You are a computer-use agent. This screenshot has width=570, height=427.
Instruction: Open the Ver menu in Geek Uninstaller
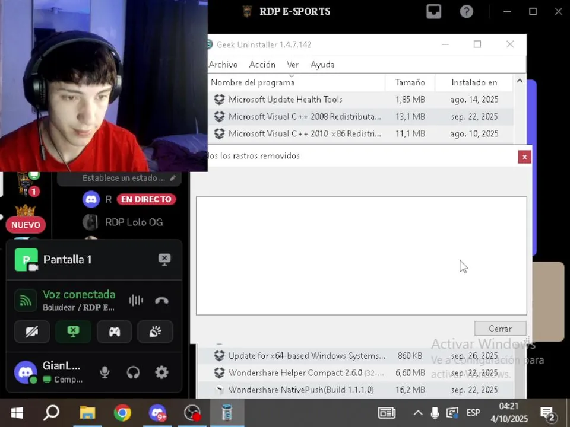(x=293, y=65)
